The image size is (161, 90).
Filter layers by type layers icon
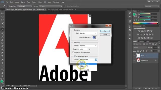(150, 44)
